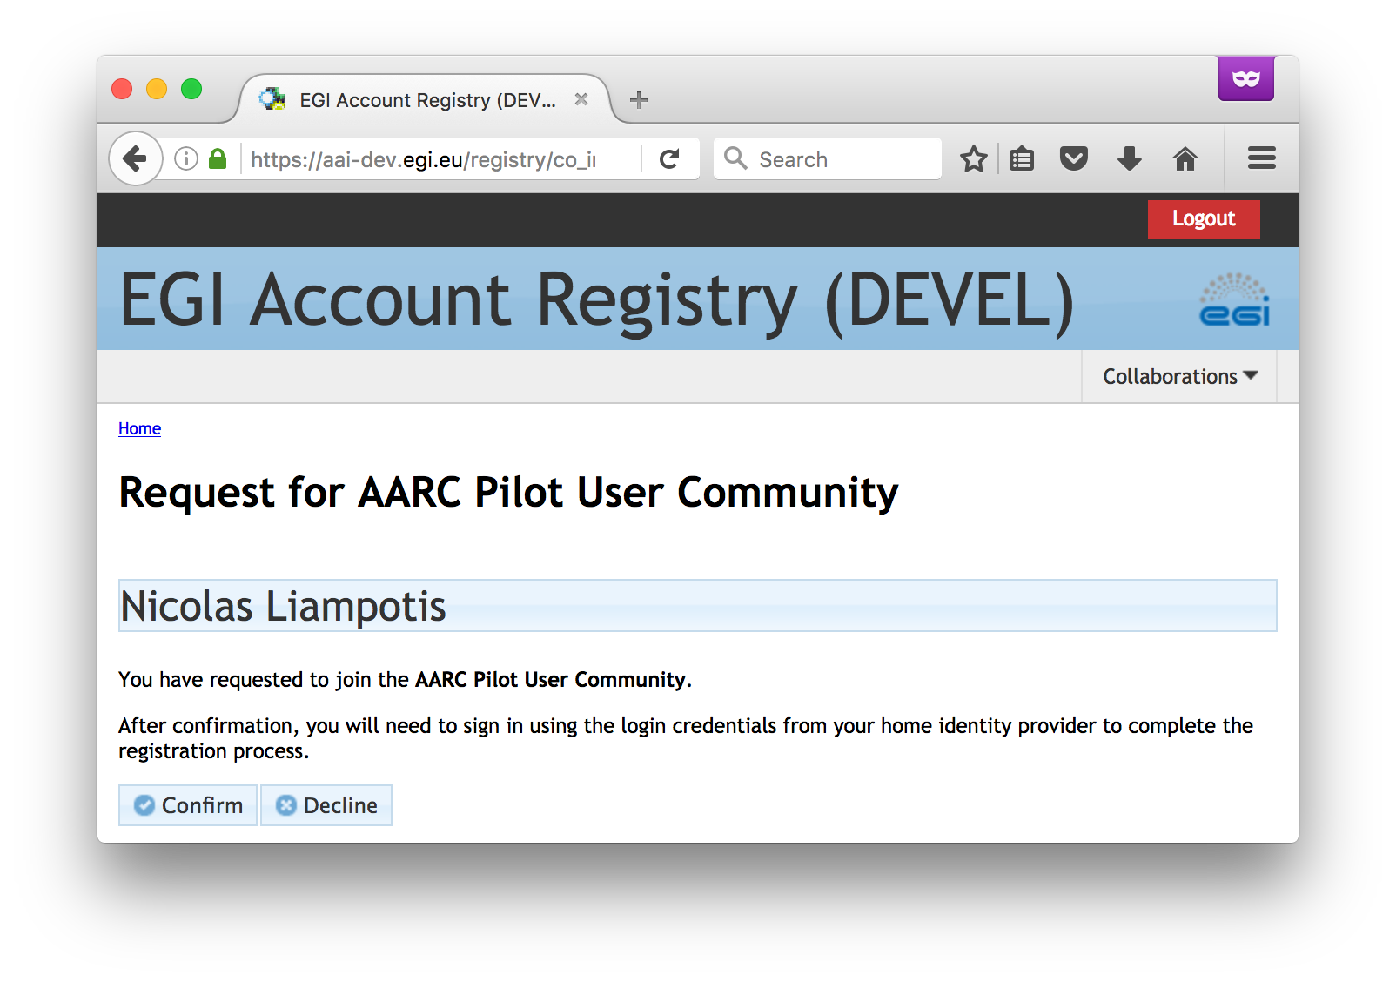1396x982 pixels.
Task: View the green padlock security details
Action: 218,158
